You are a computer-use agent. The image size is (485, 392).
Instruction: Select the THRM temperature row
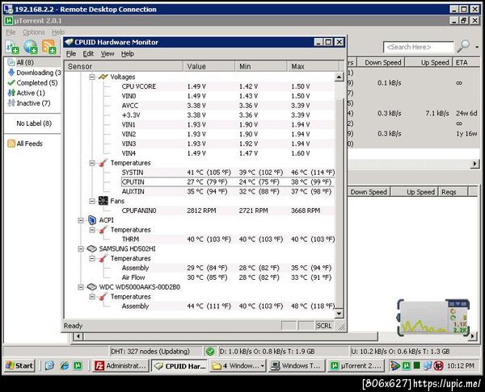click(x=228, y=240)
